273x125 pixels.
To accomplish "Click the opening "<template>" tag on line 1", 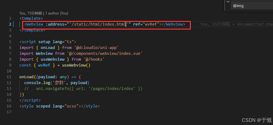I will pyautogui.click(x=31, y=18).
